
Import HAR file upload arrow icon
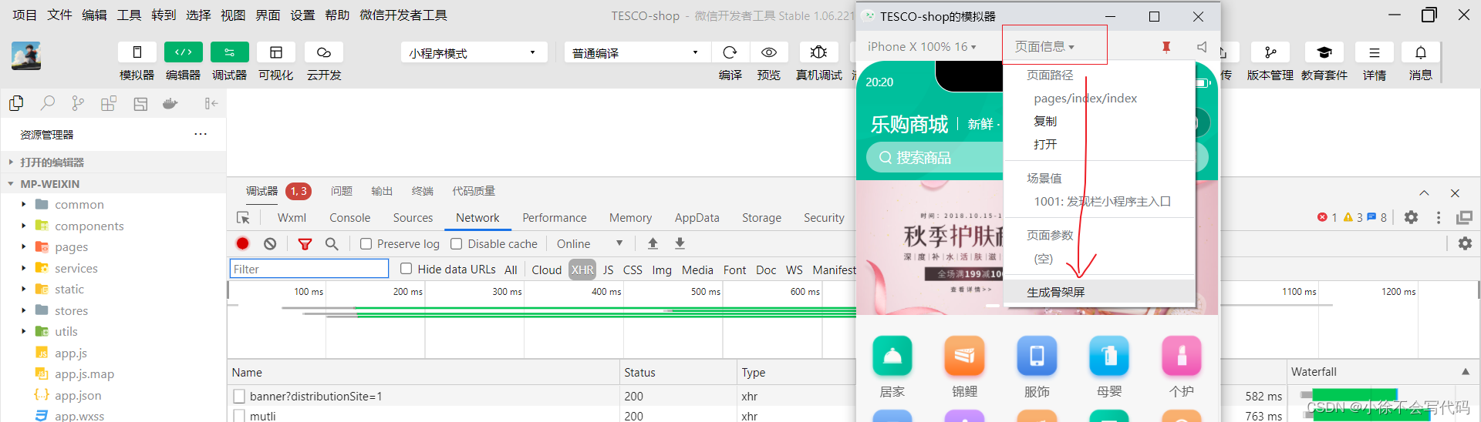pos(653,243)
